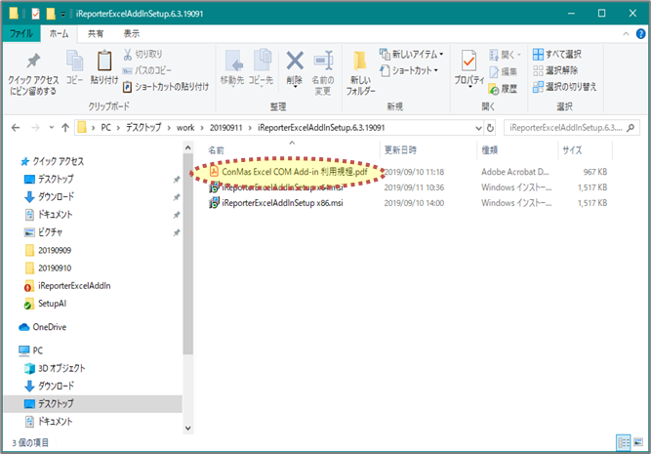Expand the New Item (新しいアイテム) dropdown
651x454 pixels.
click(416, 54)
